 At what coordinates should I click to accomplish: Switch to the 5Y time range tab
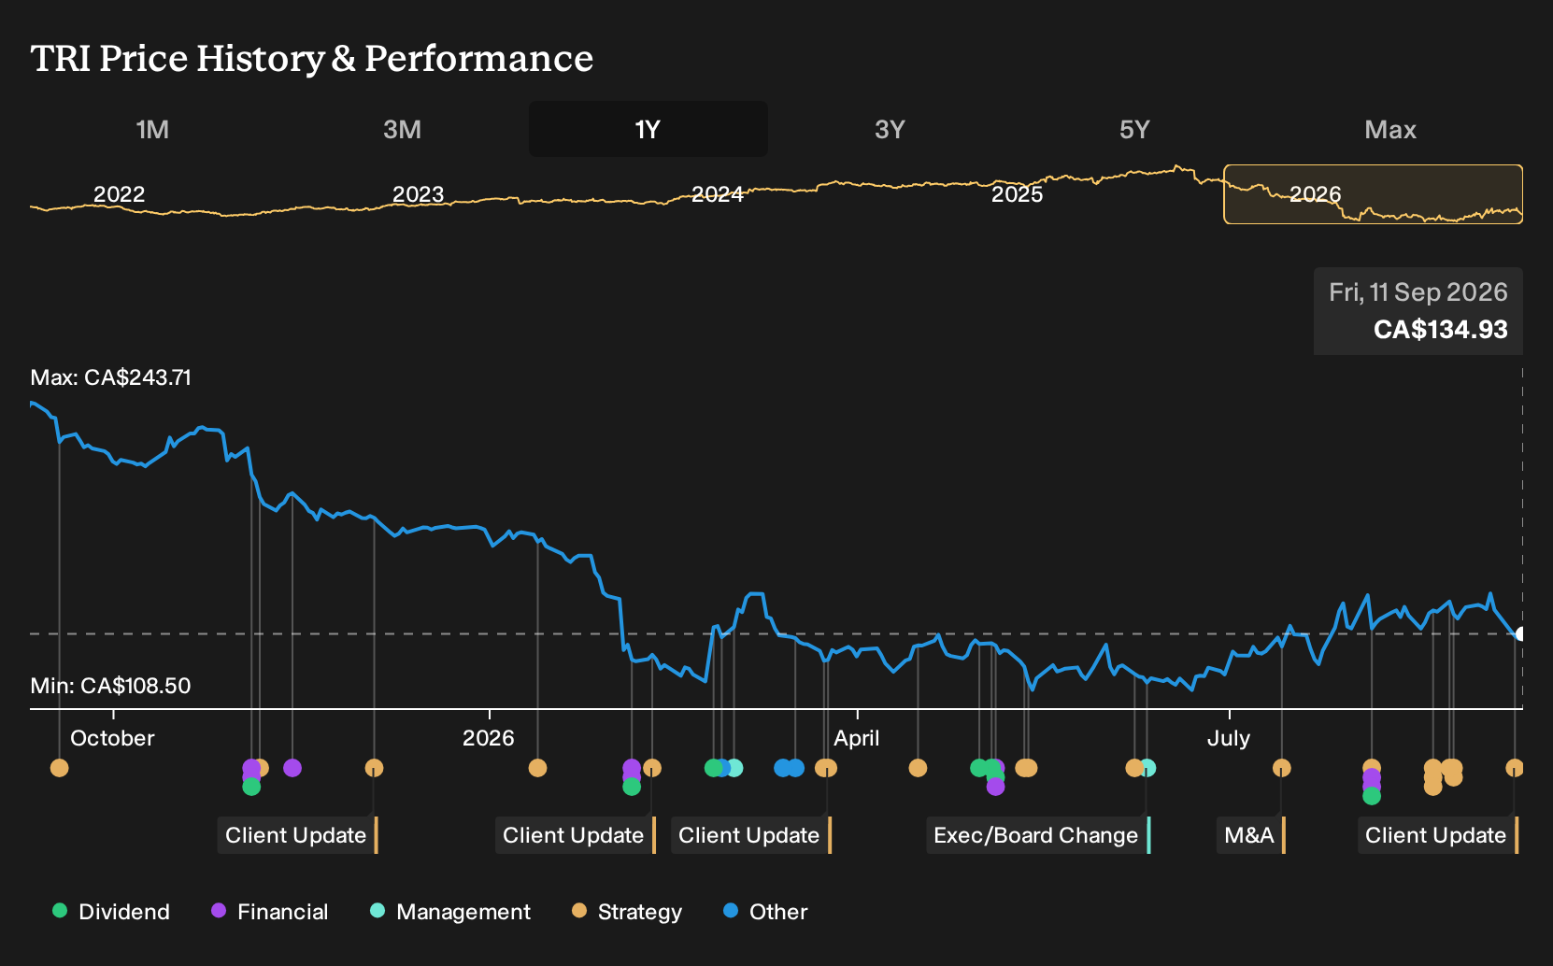(x=1134, y=129)
